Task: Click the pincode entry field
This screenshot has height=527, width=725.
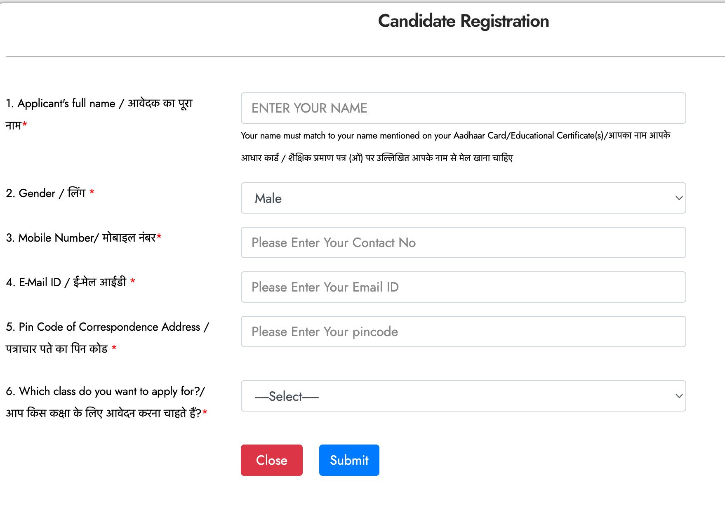Action: coord(463,332)
